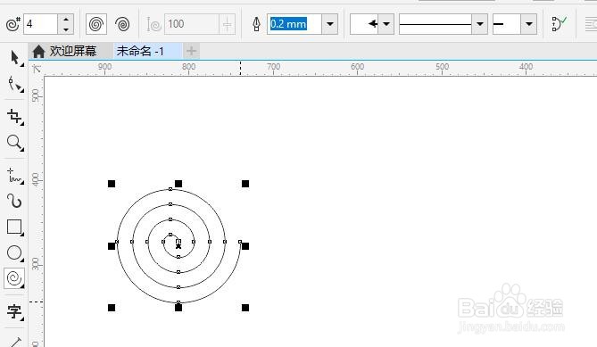
Task: Select the Shape edit tool
Action: pos(15,84)
